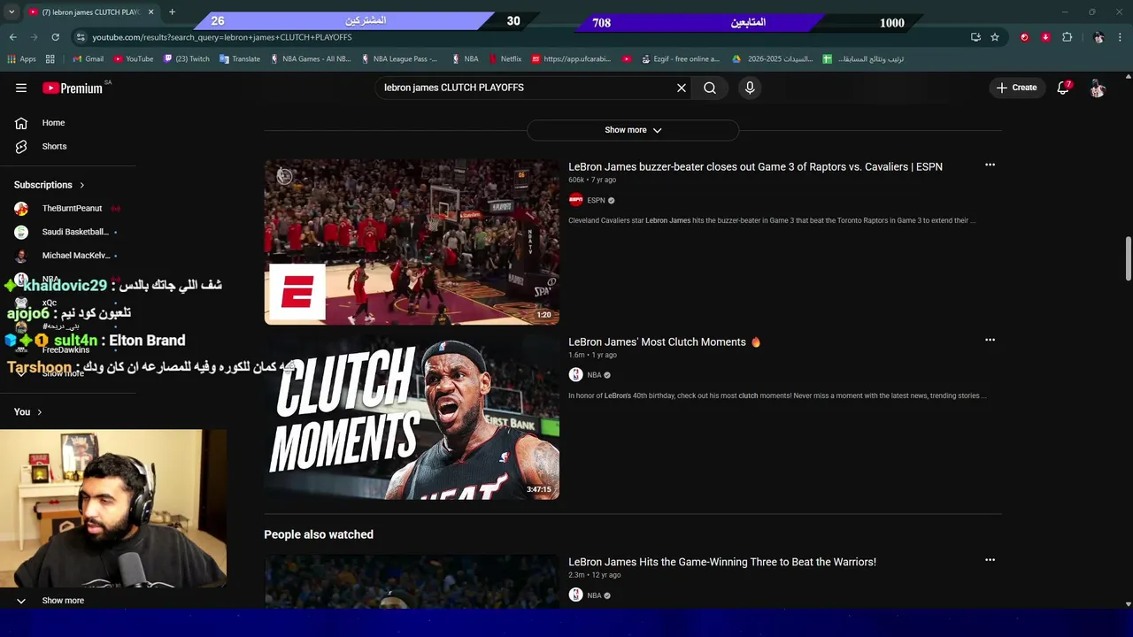Click NBA channel name under Game-Winning Three
The width and height of the screenshot is (1133, 637).
click(594, 595)
